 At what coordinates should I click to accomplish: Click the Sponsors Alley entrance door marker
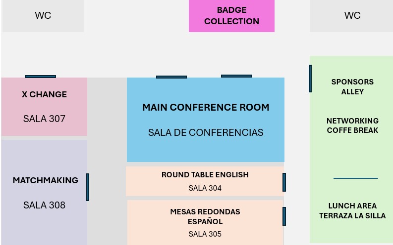click(310, 78)
